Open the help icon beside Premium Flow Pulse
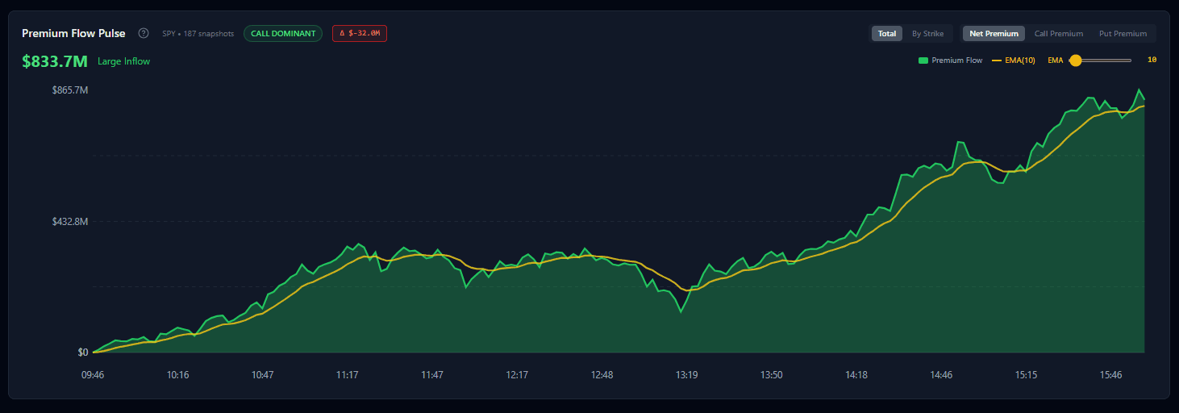 [144, 33]
